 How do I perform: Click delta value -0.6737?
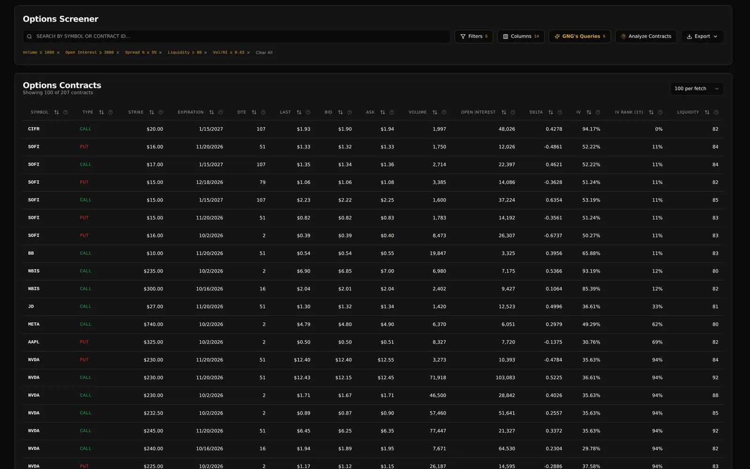(x=553, y=235)
